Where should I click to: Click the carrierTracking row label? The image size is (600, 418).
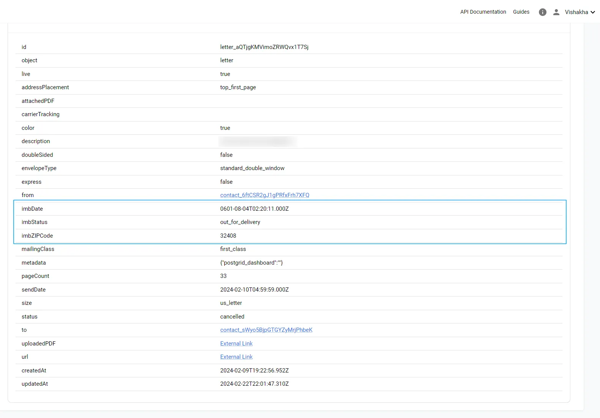click(41, 114)
